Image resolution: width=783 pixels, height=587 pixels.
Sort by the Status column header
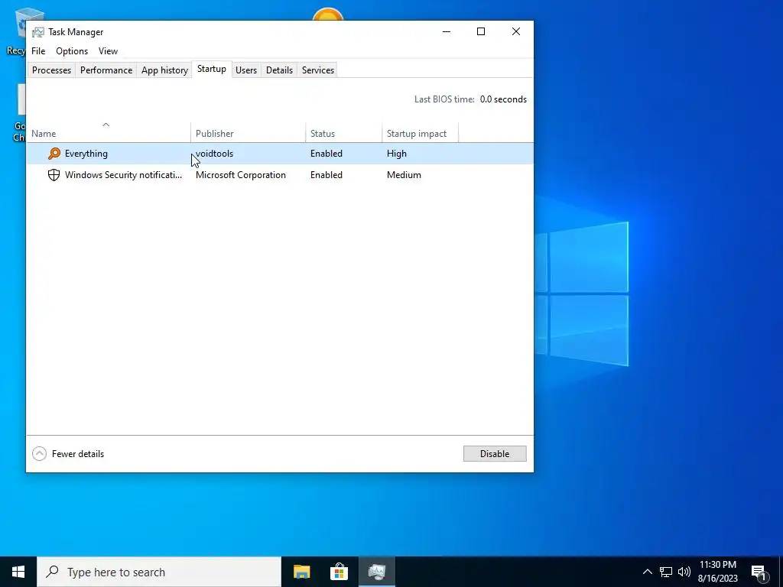343,133
